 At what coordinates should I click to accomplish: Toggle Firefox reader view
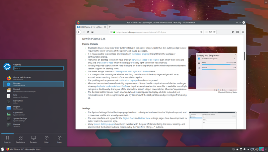tap(201, 32)
